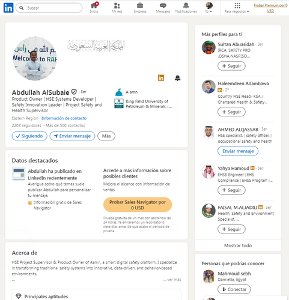Viewport: 289px width, 300px height.
Task: Click the search magnifier icon
Action: 21,8
